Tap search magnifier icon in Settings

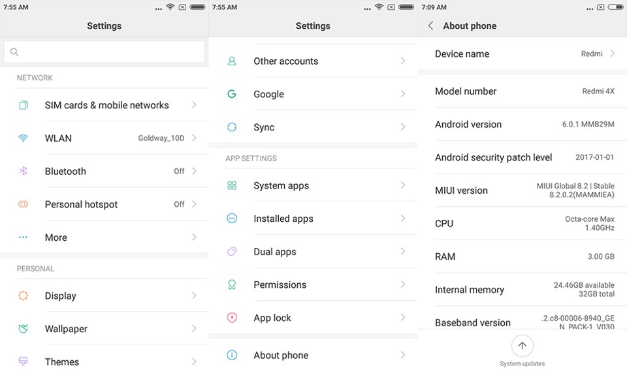[14, 52]
